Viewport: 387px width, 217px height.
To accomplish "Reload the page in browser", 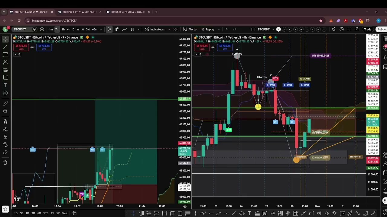I will tap(19, 20).
